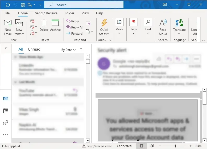Create a New Email
This screenshot has height=149, width=207.
pos(8,28)
